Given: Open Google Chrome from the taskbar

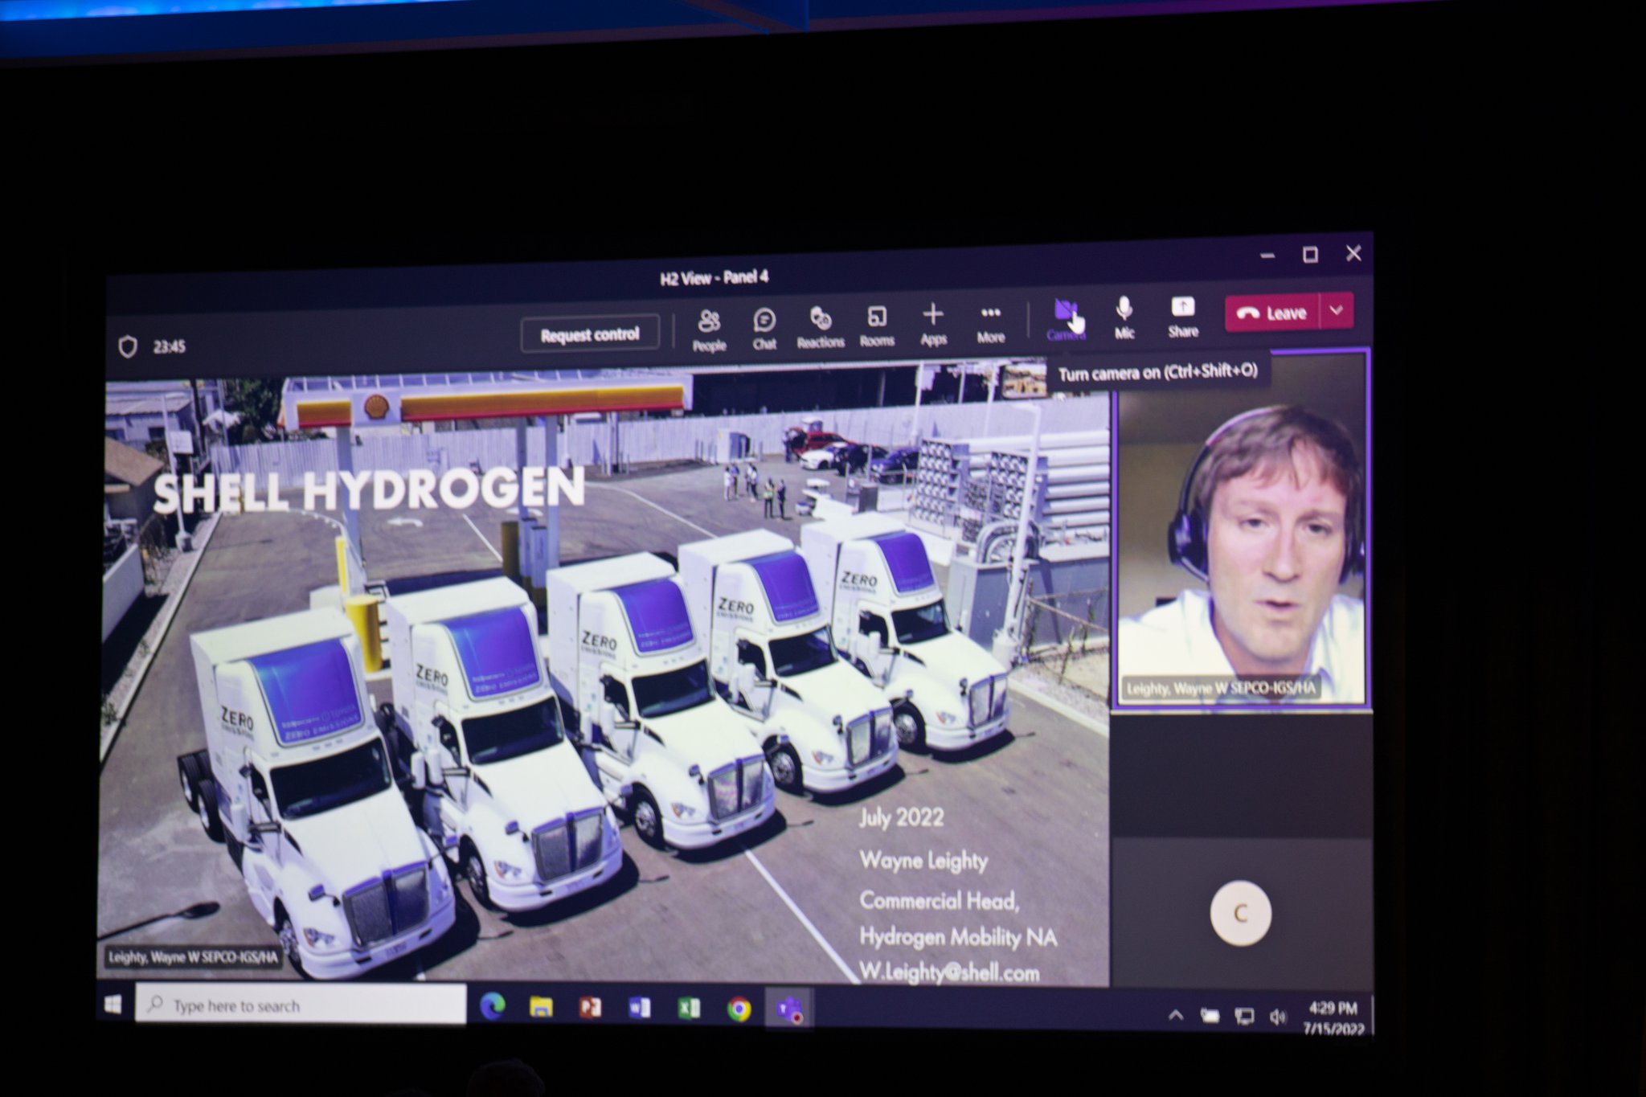Looking at the screenshot, I should point(739,1009).
